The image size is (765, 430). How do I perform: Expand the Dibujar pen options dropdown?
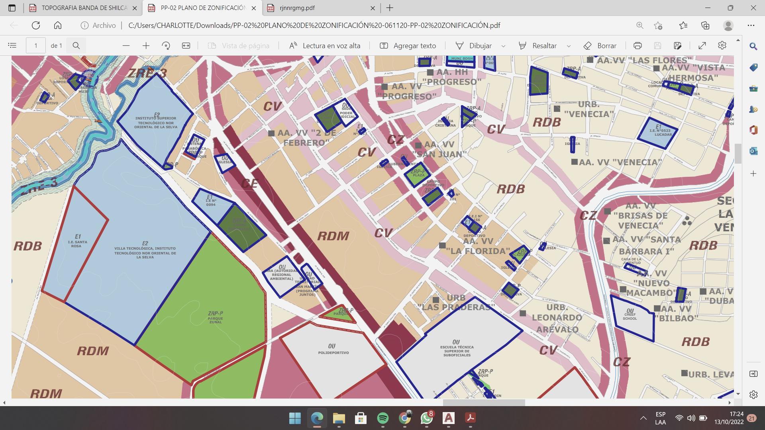503,46
